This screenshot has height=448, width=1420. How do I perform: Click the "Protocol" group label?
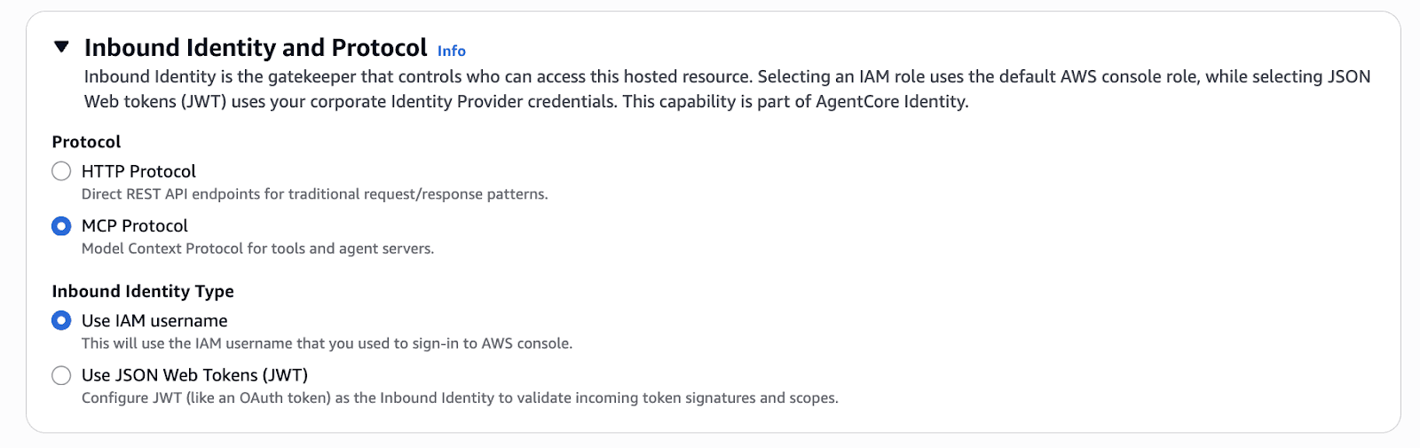(x=86, y=142)
